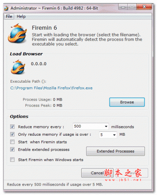
Task: Click the browser icon under Load Browser
Action: pos(18,67)
